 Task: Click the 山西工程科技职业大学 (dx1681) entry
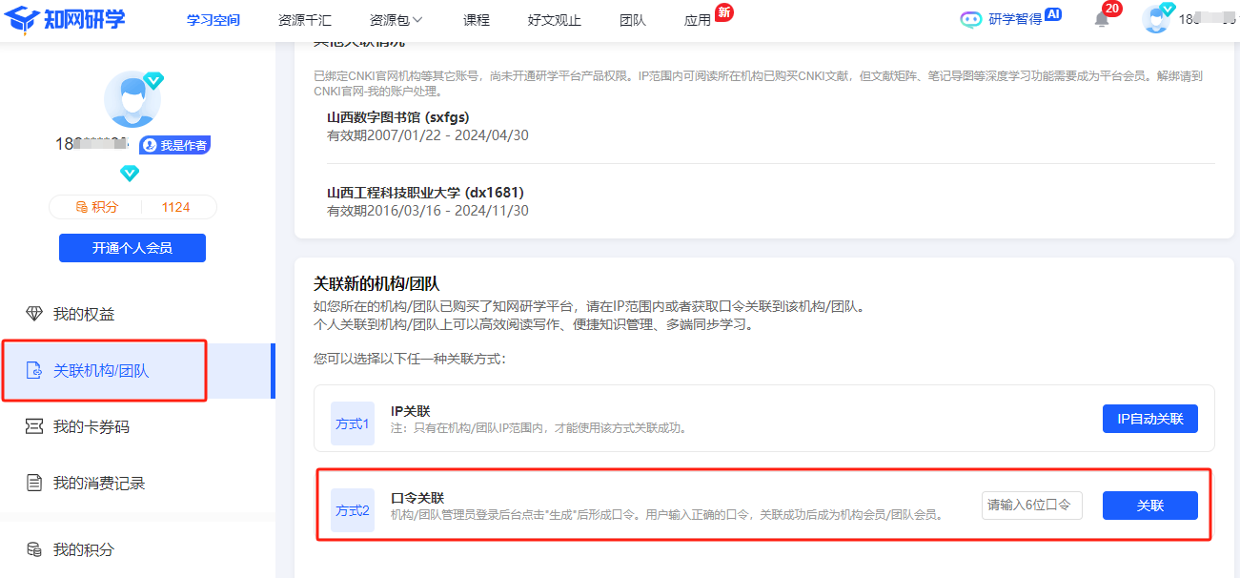tap(425, 193)
